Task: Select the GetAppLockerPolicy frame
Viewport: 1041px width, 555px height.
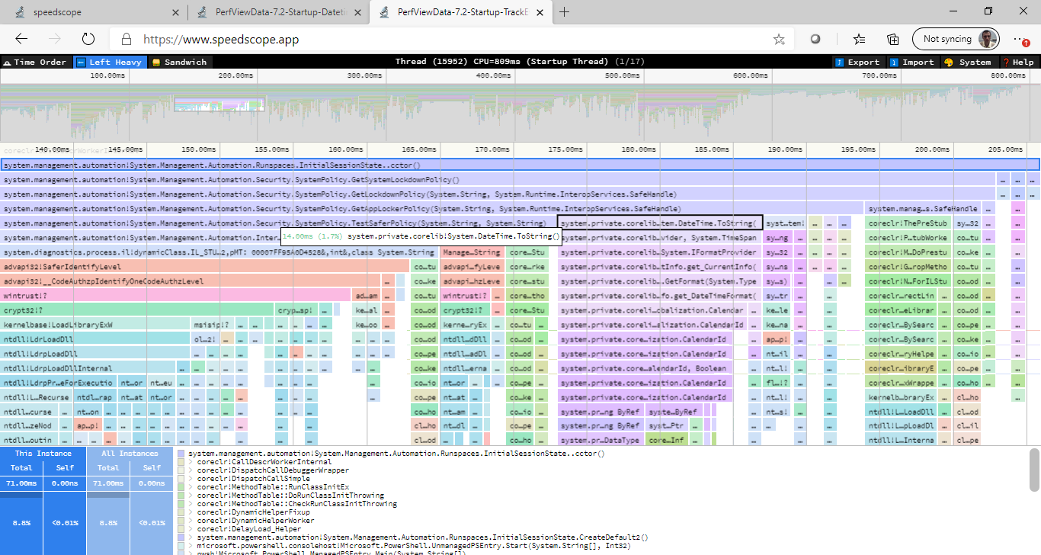Action: [x=432, y=208]
